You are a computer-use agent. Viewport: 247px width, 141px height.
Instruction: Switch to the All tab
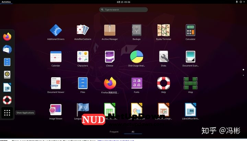point(133,132)
